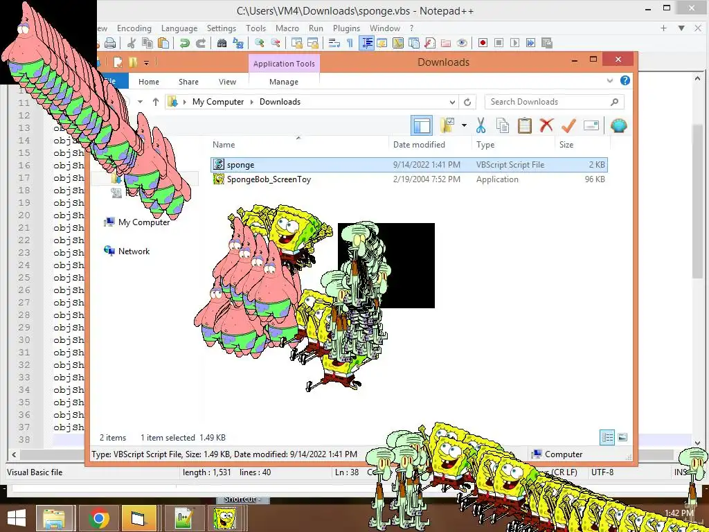709x532 pixels.
Task: Open Find with the binoculars icon
Action: 222,43
